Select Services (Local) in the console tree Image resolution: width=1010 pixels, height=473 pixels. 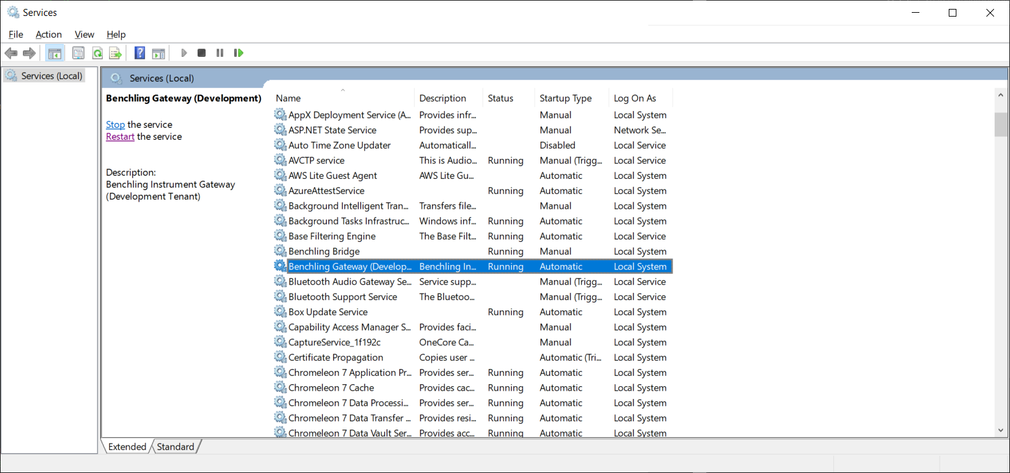(51, 76)
